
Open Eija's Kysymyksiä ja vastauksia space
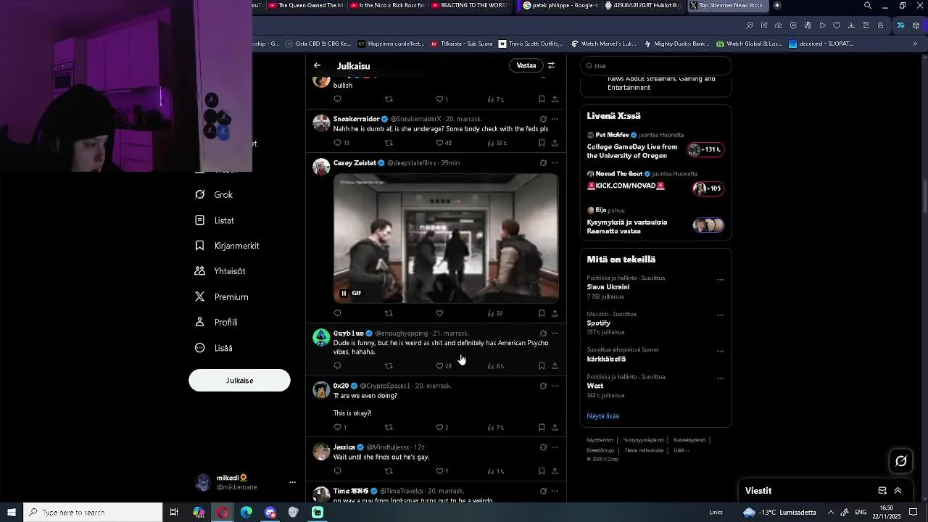coord(655,220)
